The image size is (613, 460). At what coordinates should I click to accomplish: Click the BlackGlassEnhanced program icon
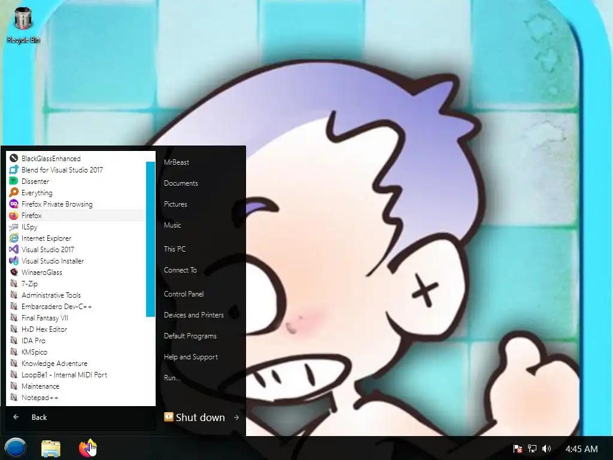14,158
